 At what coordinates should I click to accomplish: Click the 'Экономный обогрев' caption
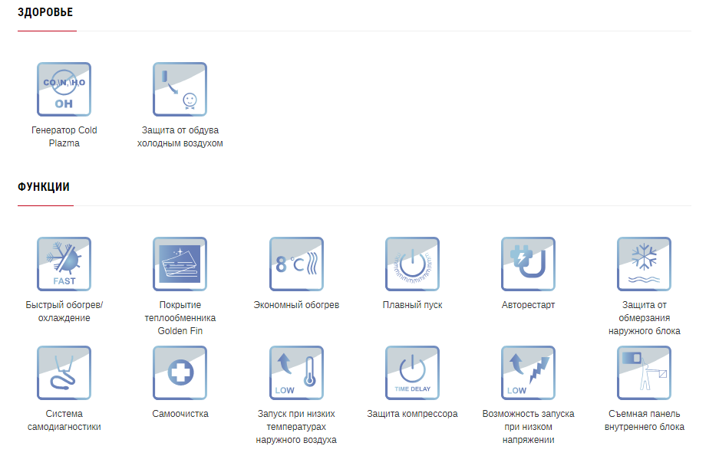(296, 305)
